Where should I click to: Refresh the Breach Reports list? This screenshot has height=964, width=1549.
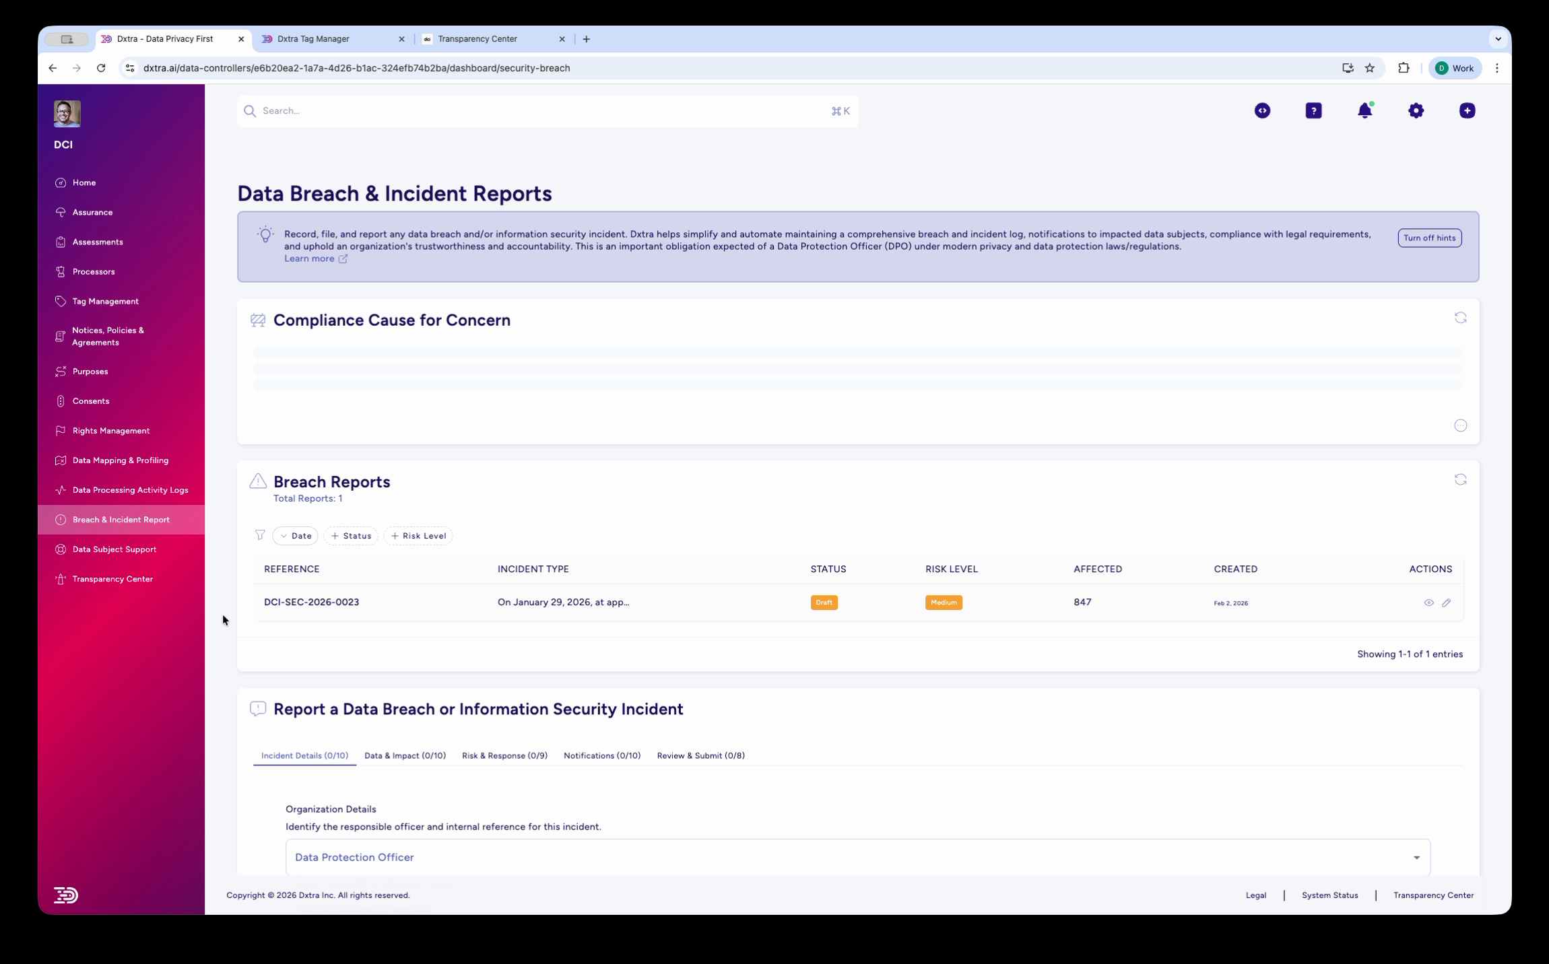point(1460,479)
